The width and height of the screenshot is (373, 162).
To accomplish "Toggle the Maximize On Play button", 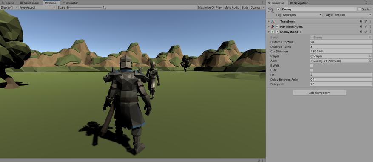I will pos(210,7).
